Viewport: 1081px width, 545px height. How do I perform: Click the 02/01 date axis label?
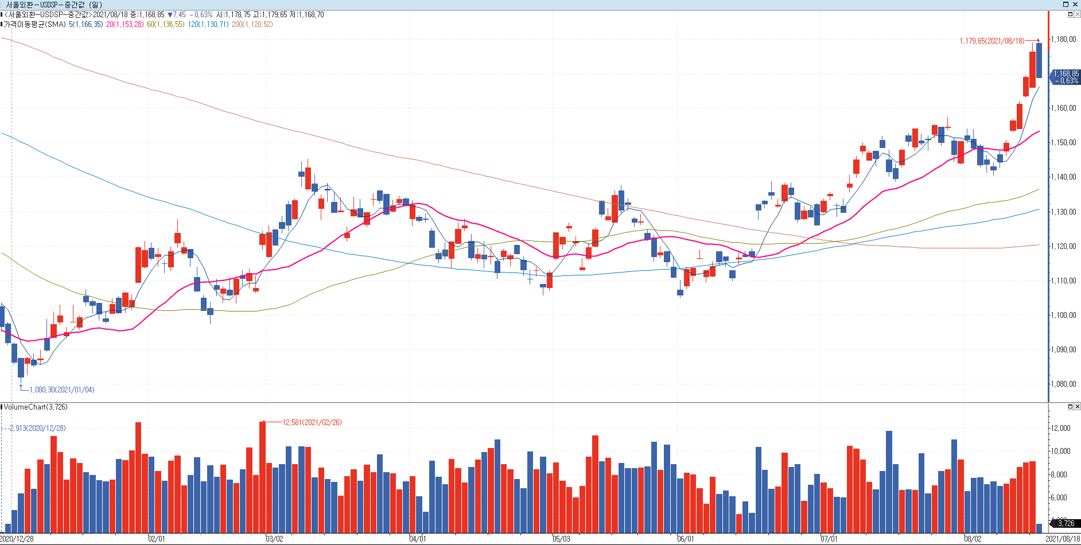(x=156, y=539)
